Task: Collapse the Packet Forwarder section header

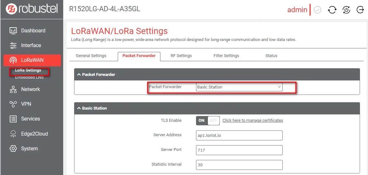Action: point(79,74)
